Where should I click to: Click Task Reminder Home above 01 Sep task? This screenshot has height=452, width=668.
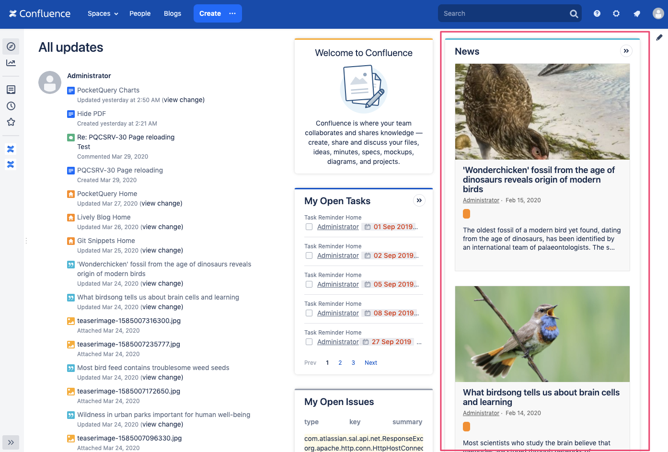click(x=333, y=218)
